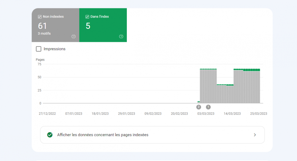Screen dimensions: 297x161
Task: Click the 3 motifs label
Action: [44, 34]
